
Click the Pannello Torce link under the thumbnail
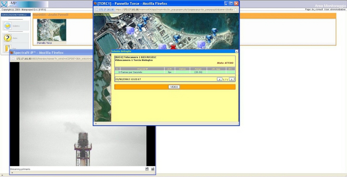click(45, 43)
